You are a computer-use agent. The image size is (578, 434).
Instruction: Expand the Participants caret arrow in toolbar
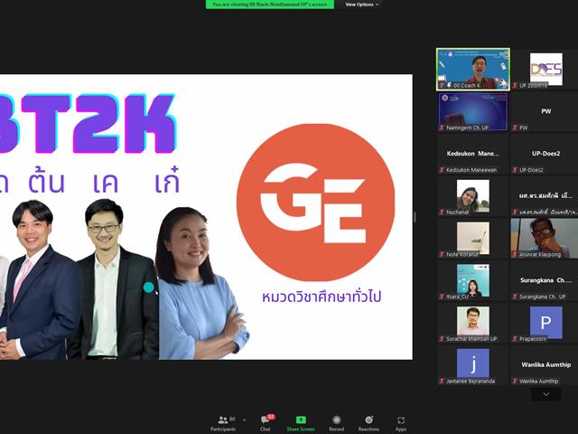pyautogui.click(x=244, y=420)
